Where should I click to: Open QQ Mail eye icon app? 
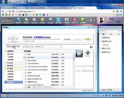67,21
